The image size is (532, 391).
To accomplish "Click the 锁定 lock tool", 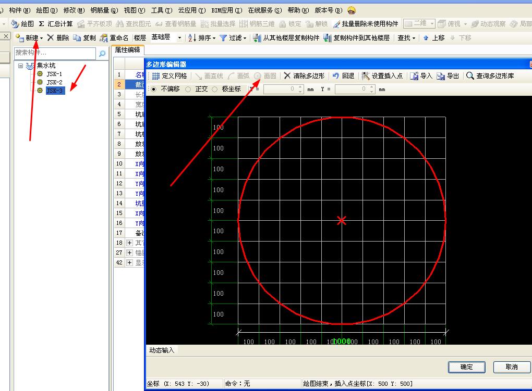I will point(290,24).
